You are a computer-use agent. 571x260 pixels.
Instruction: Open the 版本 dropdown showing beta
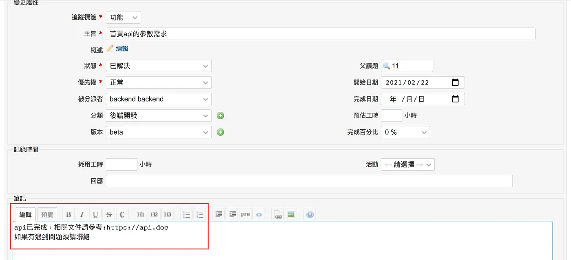pos(159,132)
